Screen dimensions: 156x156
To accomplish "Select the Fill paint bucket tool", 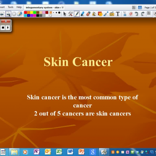I will [x=94, y=14].
